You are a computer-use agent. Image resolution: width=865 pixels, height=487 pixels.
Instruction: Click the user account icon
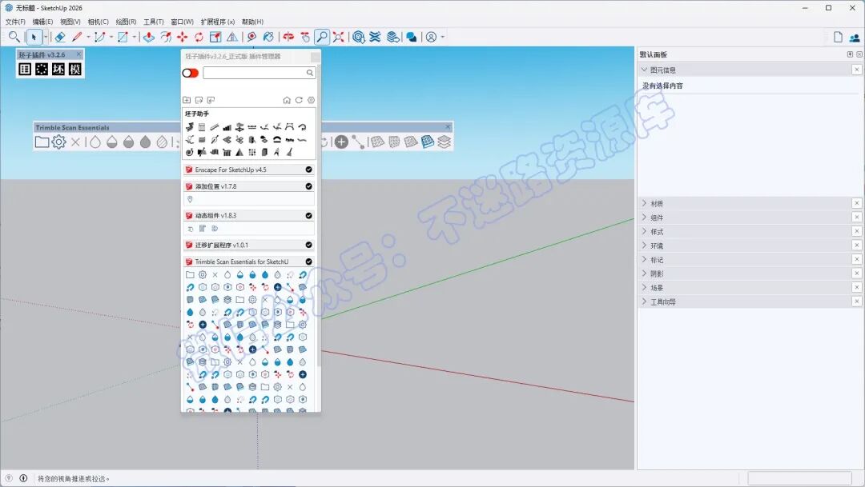(432, 37)
